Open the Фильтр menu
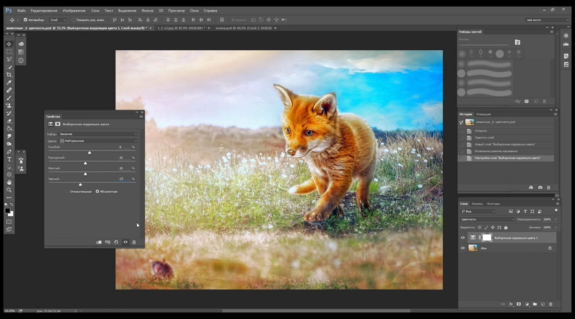The height and width of the screenshot is (319, 575). click(x=148, y=10)
